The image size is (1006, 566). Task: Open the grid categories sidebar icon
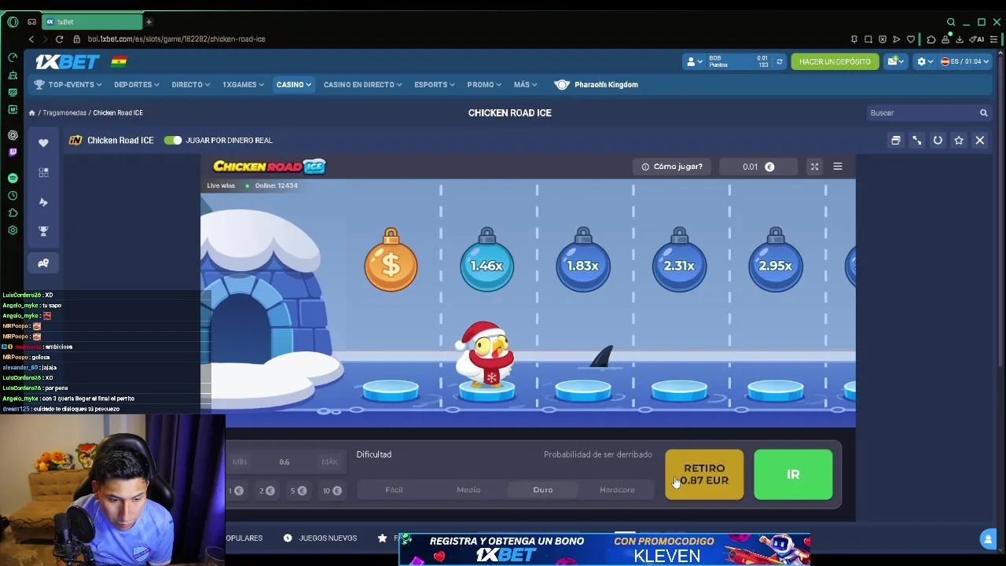tap(43, 172)
